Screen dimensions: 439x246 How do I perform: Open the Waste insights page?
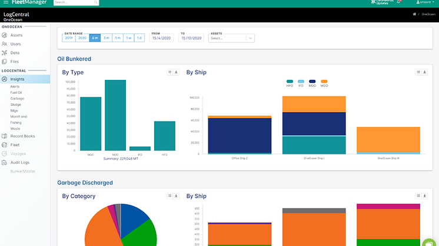(15, 129)
